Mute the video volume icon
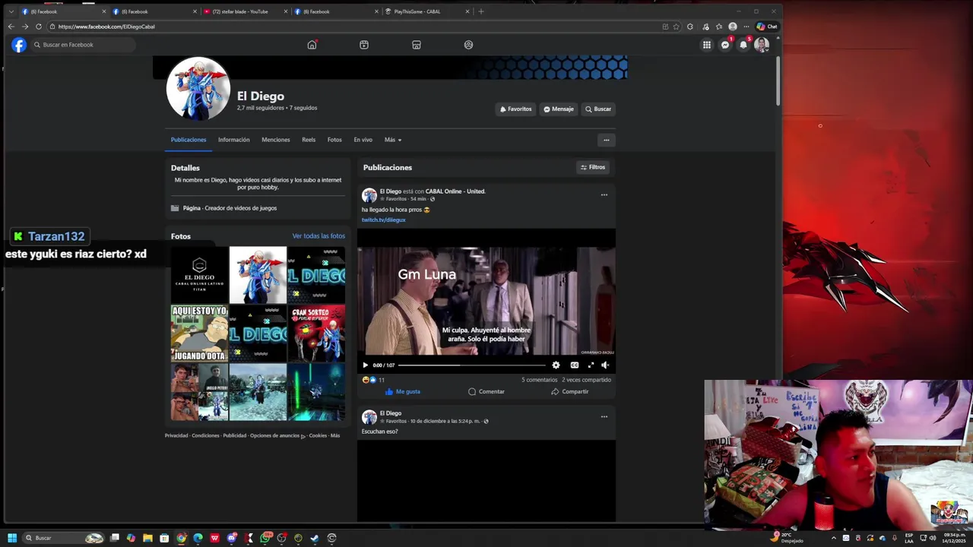The width and height of the screenshot is (973, 547). click(605, 365)
